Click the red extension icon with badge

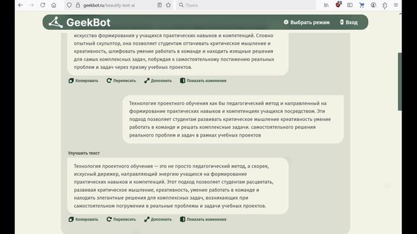click(338, 5)
